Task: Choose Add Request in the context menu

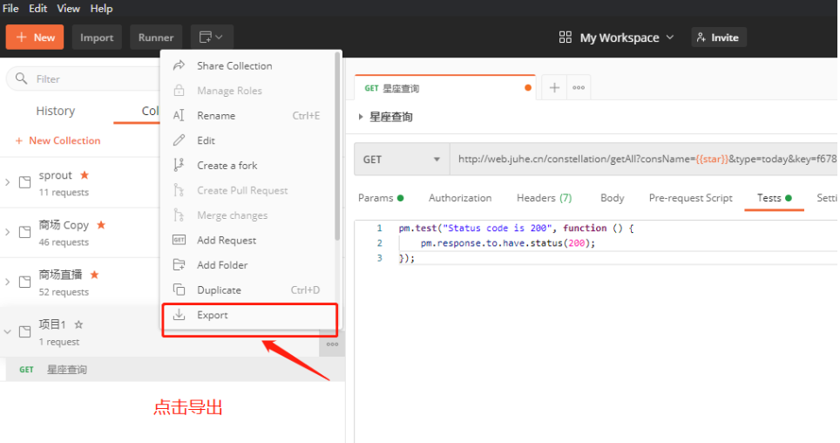Action: pos(249,241)
